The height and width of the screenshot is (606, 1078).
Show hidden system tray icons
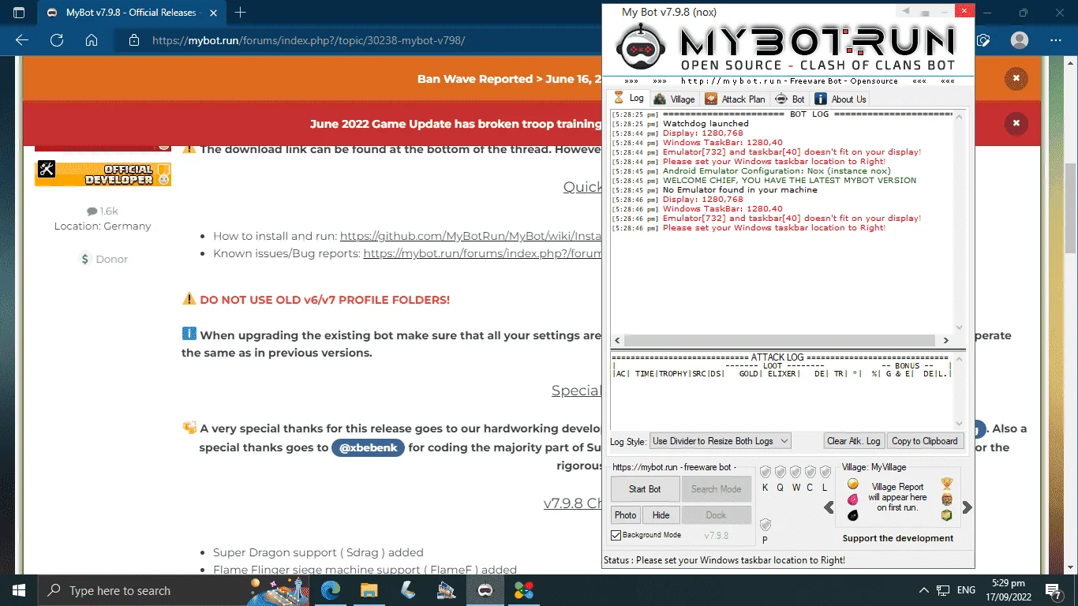924,590
